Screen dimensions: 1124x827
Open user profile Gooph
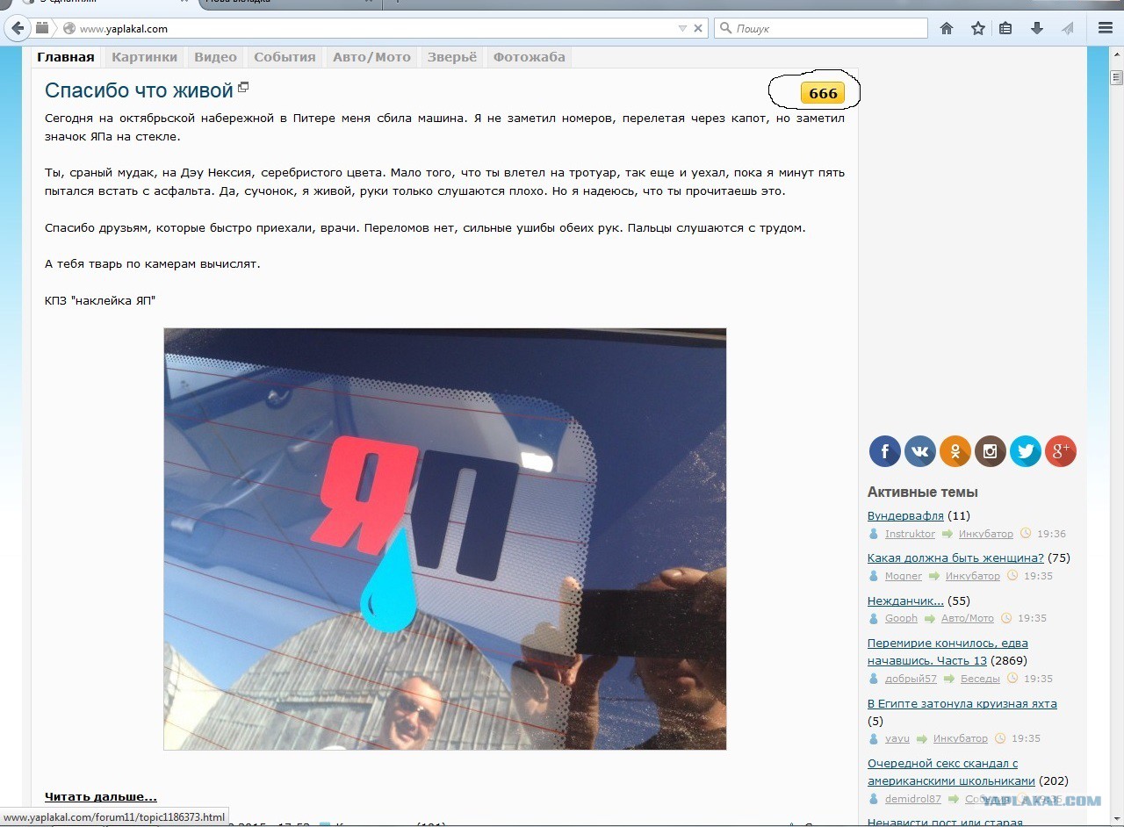point(901,618)
